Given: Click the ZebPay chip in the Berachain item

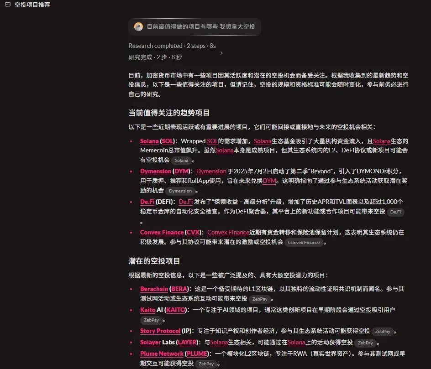Looking at the screenshot, I should pyautogui.click(x=259, y=299).
